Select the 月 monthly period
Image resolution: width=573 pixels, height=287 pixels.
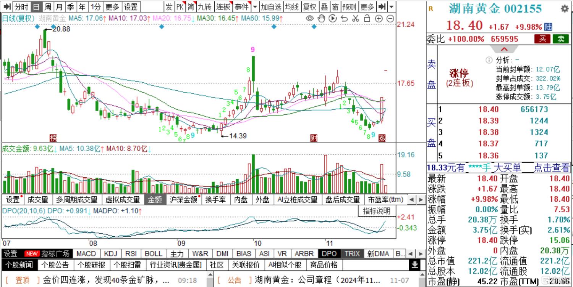[59, 6]
